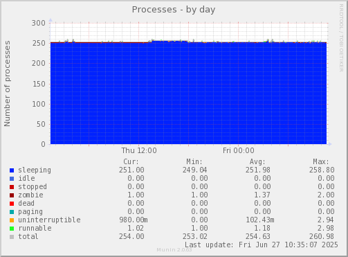Click the 'zombie' legend label
The image size is (348, 257).
tap(30, 195)
